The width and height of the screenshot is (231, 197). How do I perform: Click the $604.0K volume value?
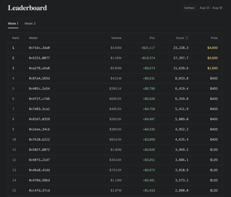tap(115, 139)
